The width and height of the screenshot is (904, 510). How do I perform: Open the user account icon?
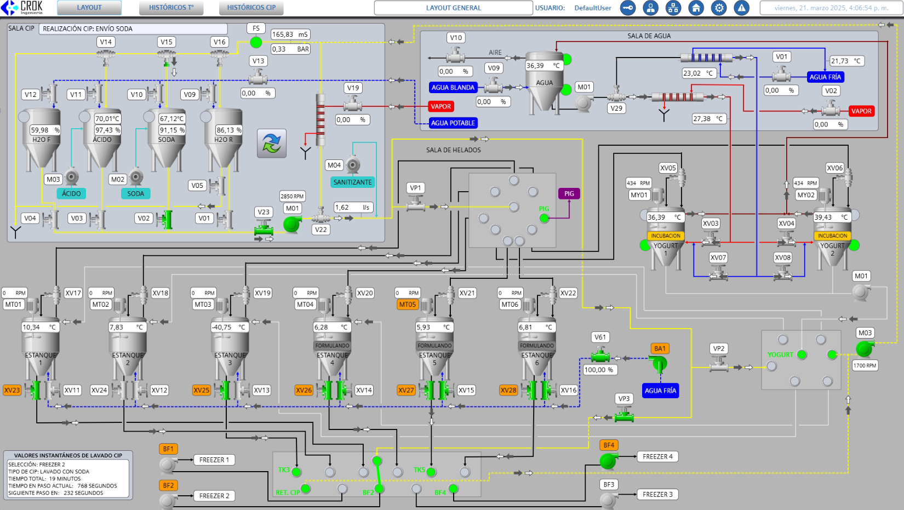pyautogui.click(x=650, y=8)
